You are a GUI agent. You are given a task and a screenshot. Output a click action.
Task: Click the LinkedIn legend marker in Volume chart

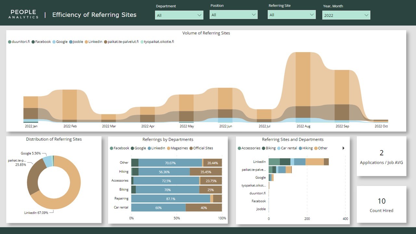[x=86, y=42]
